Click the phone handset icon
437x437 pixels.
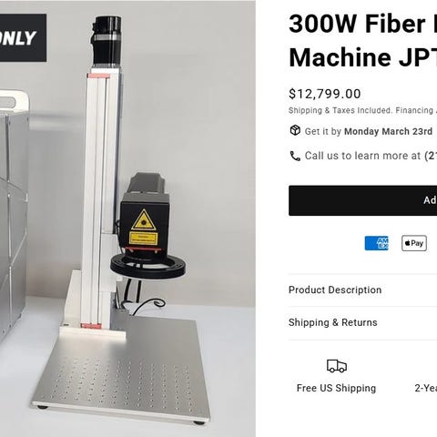point(295,156)
